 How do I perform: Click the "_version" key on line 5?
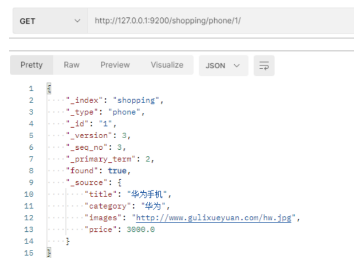[x=89, y=136]
